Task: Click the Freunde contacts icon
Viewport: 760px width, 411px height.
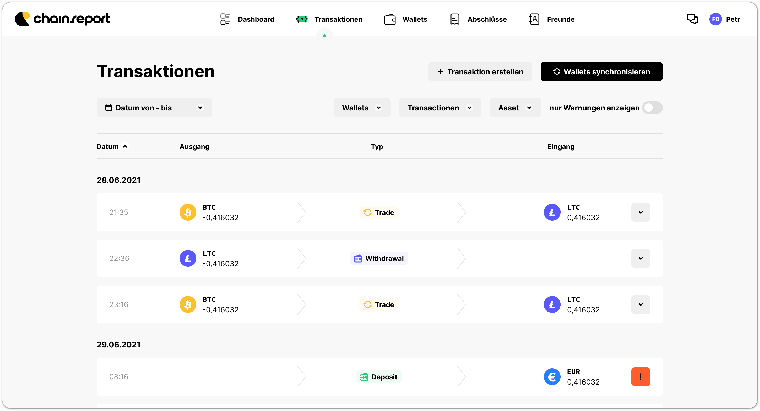Action: 534,19
